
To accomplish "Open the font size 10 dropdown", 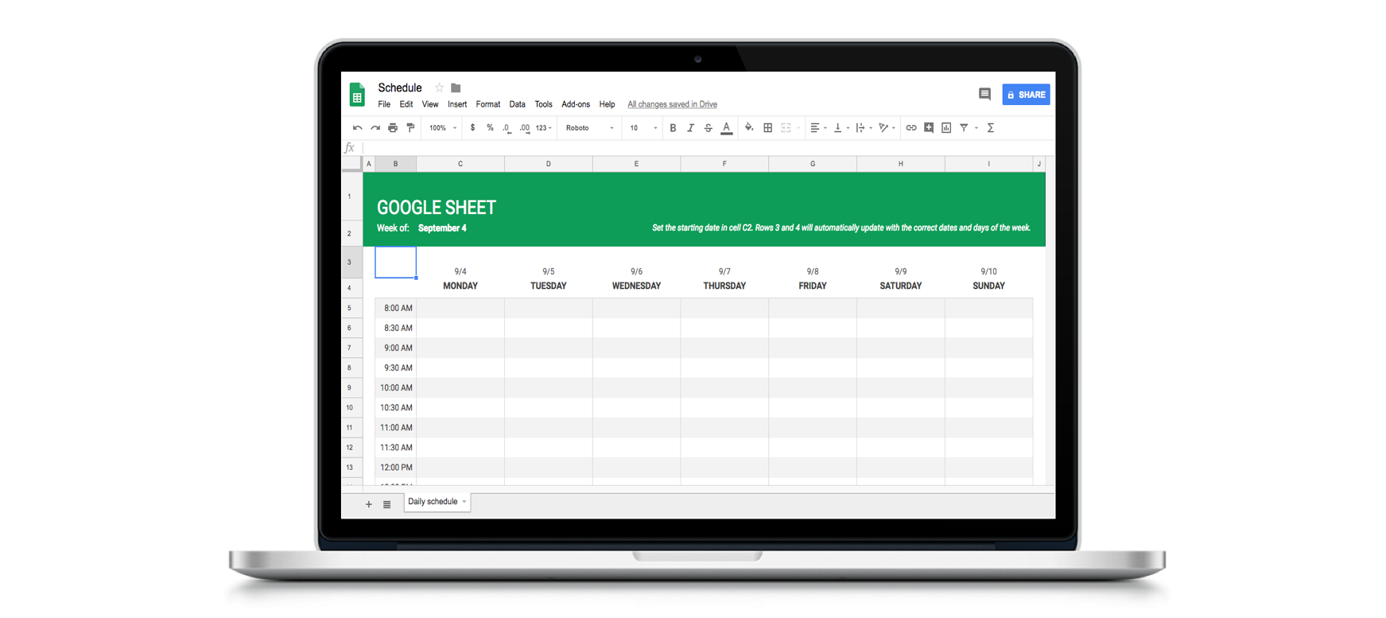I will [643, 128].
